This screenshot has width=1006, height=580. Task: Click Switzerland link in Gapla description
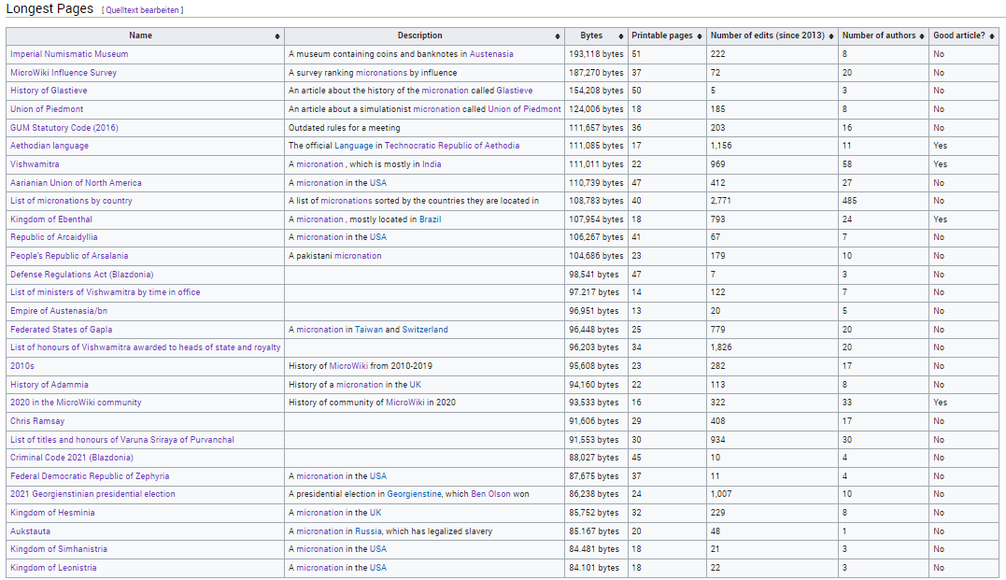click(x=425, y=330)
